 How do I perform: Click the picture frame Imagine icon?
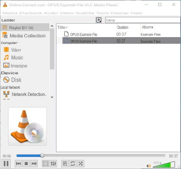(x=6, y=65)
